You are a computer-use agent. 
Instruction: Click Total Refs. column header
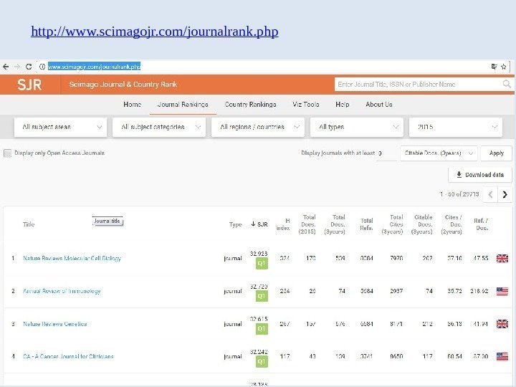(366, 224)
